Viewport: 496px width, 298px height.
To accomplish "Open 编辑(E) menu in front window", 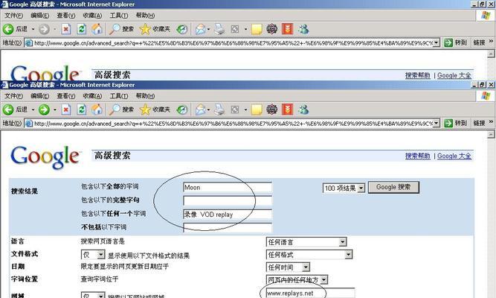I will coord(40,96).
